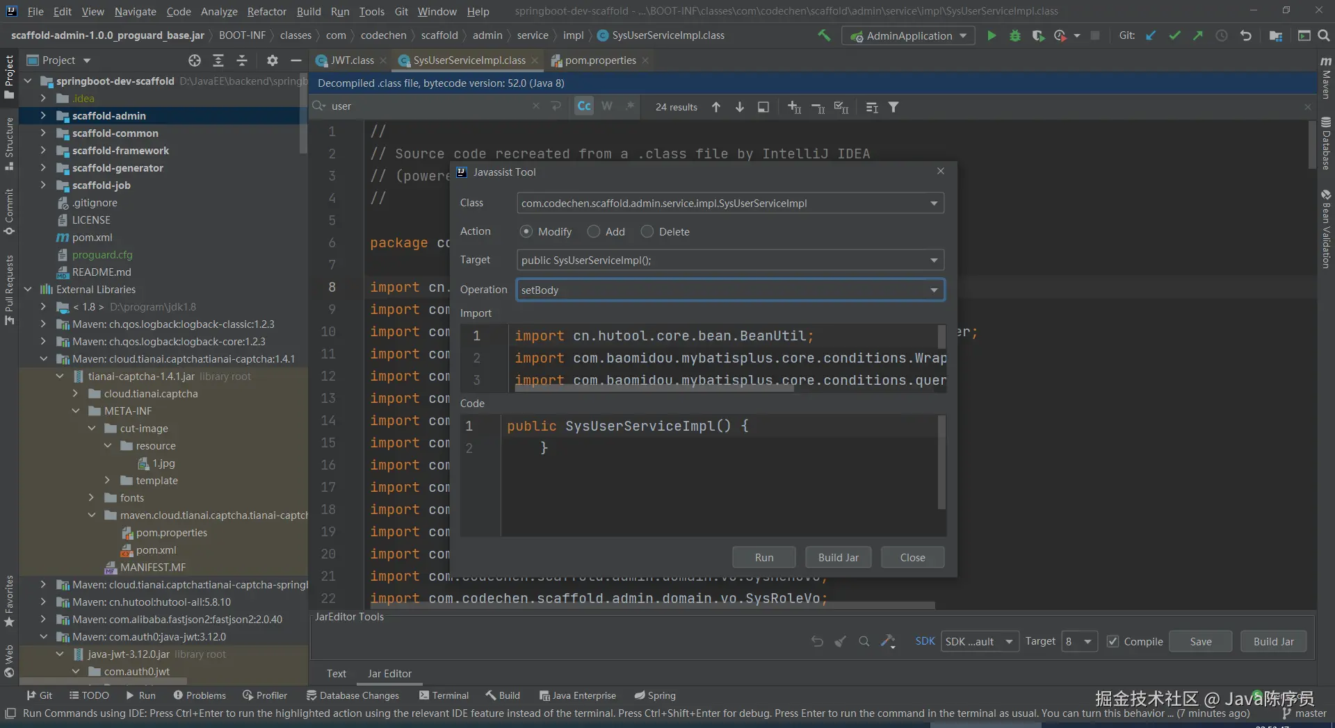Go to next search occurrence arrow

click(740, 107)
